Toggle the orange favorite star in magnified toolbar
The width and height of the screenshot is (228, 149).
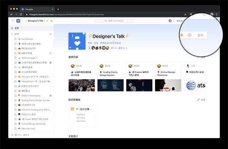tap(182, 35)
